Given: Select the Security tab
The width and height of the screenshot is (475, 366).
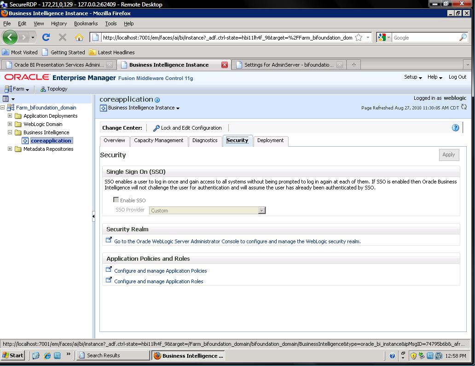Looking at the screenshot, I should click(x=237, y=140).
